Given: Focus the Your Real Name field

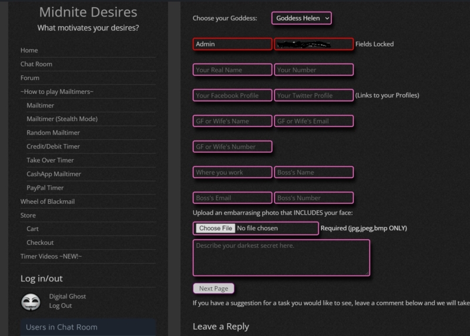Looking at the screenshot, I should (x=232, y=70).
